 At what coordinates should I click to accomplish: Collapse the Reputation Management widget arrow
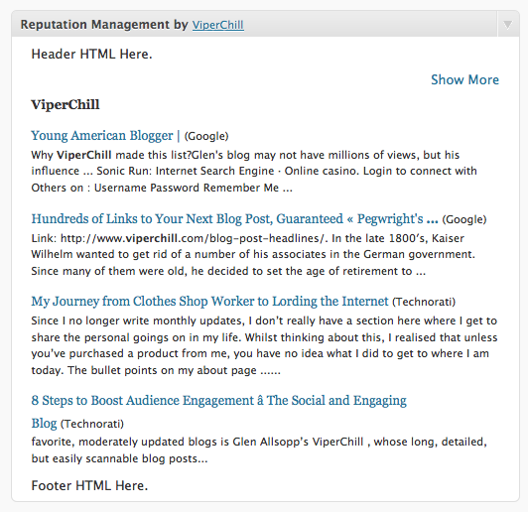[x=507, y=25]
